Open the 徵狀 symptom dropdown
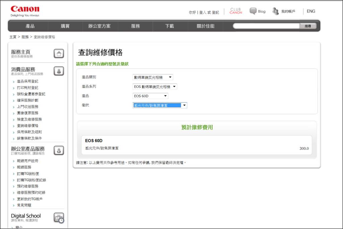 coord(160,105)
